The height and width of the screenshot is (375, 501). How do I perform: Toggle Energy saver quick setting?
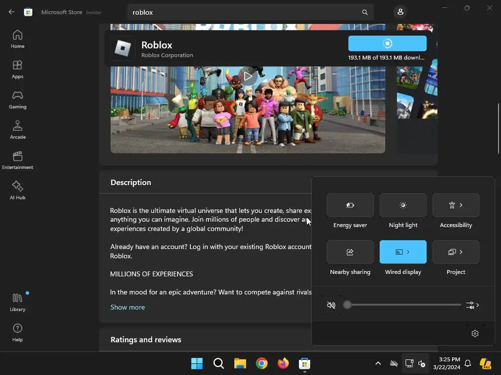(x=350, y=205)
